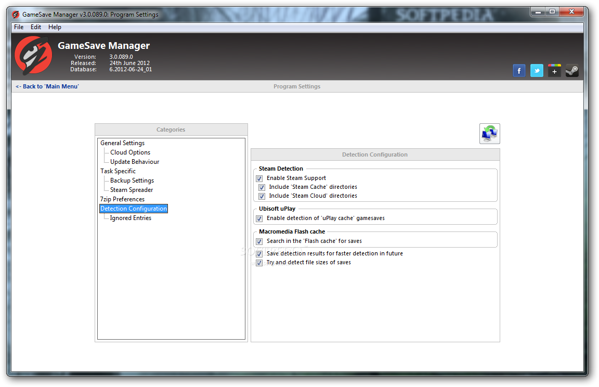
Task: Close the GameSave Manager window
Action: coord(571,12)
